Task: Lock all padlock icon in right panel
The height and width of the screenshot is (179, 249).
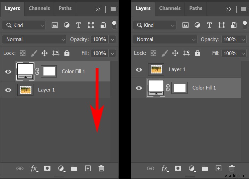Action: (x=198, y=53)
